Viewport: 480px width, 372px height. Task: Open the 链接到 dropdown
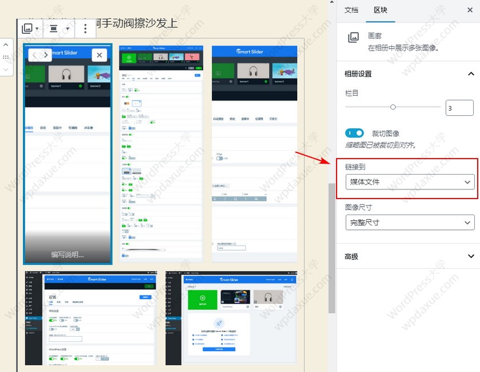click(410, 182)
